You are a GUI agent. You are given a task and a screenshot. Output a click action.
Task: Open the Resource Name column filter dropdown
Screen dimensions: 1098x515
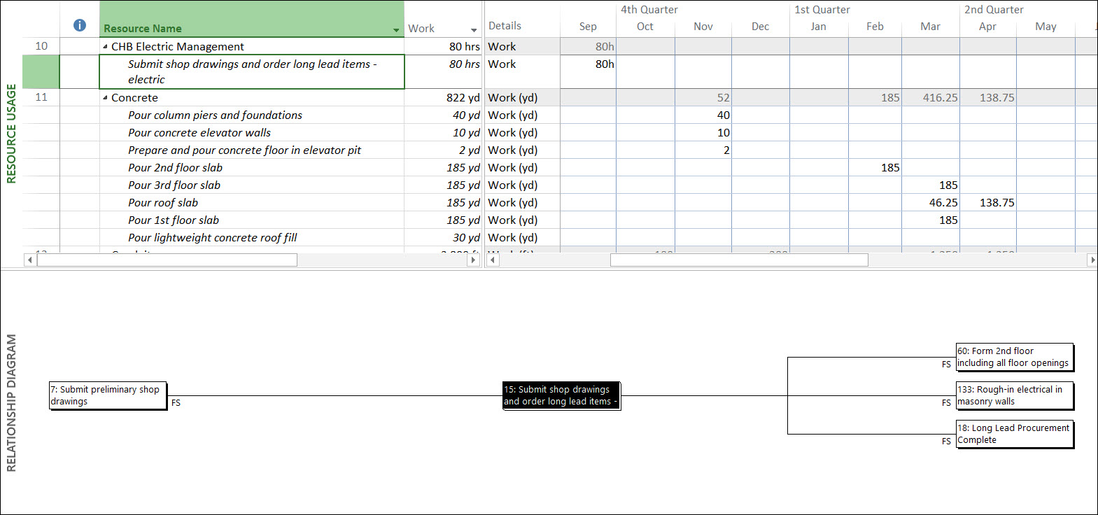tap(396, 30)
